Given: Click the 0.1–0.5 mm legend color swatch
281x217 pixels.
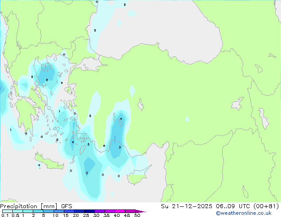Looking at the screenshot, I should (x=8, y=211).
